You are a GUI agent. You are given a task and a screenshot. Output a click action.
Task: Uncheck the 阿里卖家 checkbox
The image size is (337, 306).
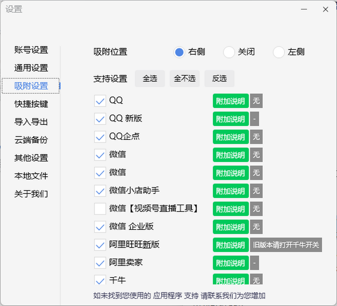coord(100,263)
